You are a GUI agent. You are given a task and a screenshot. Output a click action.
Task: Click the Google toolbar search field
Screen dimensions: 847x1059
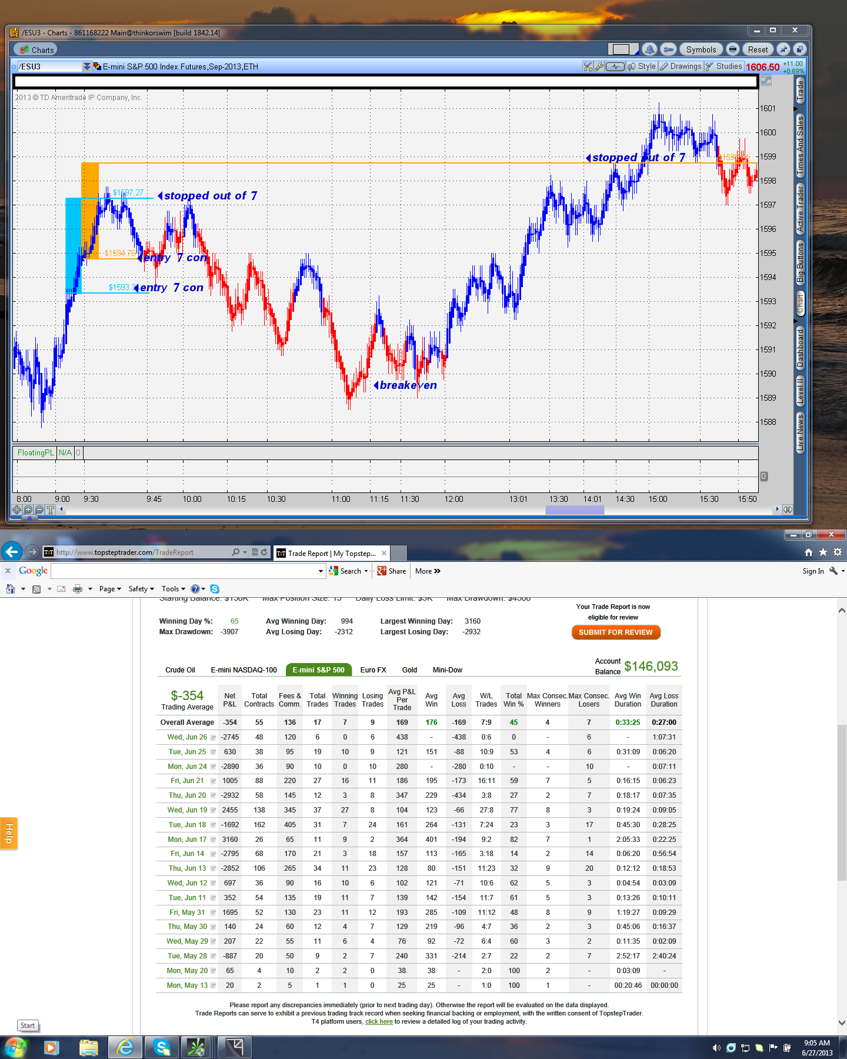184,571
